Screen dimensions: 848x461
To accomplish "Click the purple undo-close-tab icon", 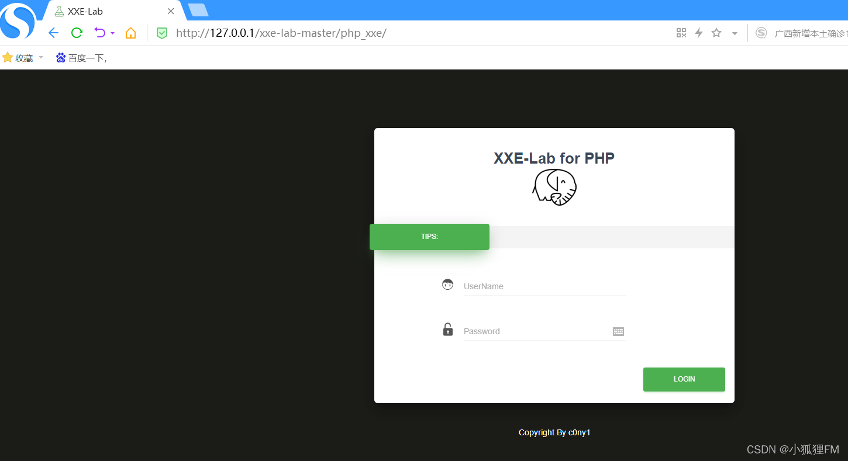I will click(x=100, y=33).
